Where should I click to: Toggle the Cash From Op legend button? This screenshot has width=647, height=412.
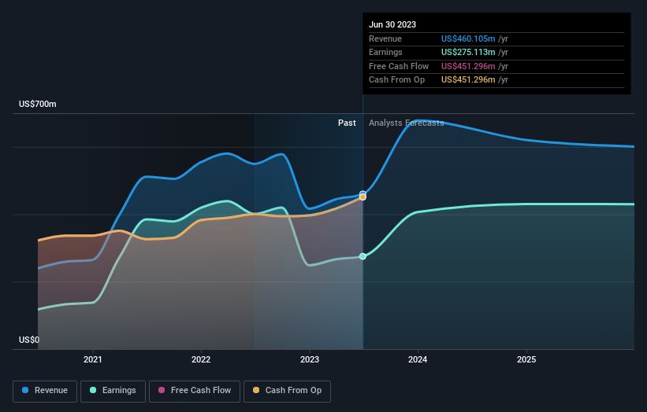click(287, 391)
